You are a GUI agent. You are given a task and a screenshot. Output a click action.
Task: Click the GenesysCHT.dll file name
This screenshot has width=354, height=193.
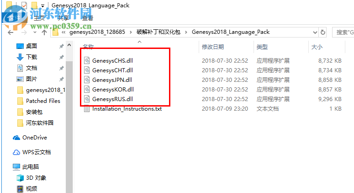(x=112, y=70)
